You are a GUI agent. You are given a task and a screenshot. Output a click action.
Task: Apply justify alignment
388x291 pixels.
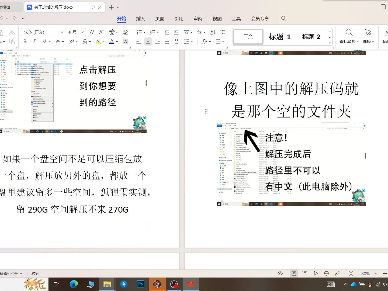click(x=167, y=41)
